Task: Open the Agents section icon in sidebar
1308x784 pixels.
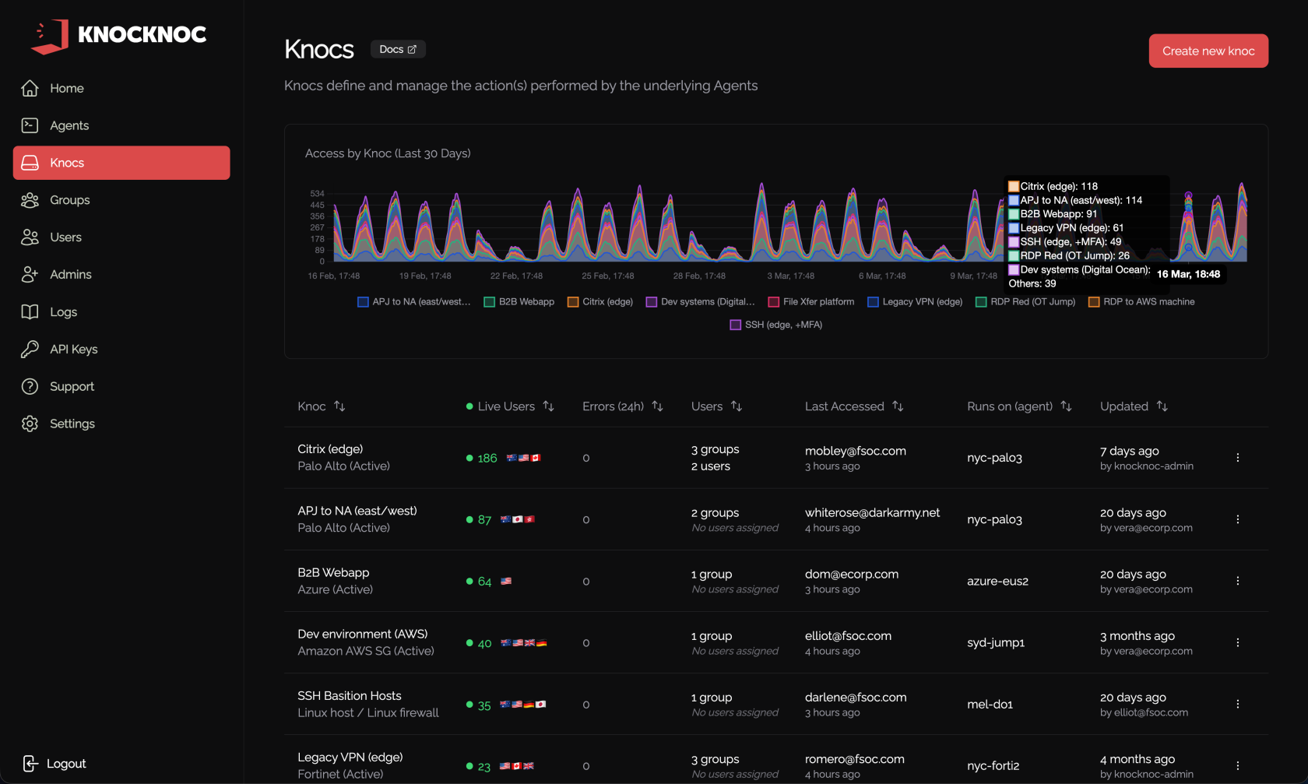Action: tap(30, 125)
